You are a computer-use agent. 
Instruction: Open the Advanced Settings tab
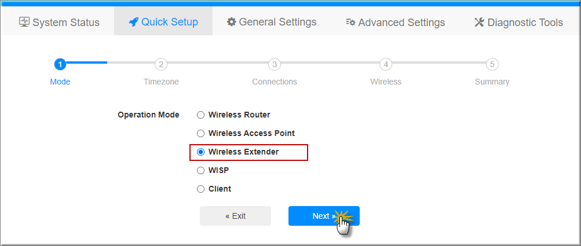pos(396,23)
